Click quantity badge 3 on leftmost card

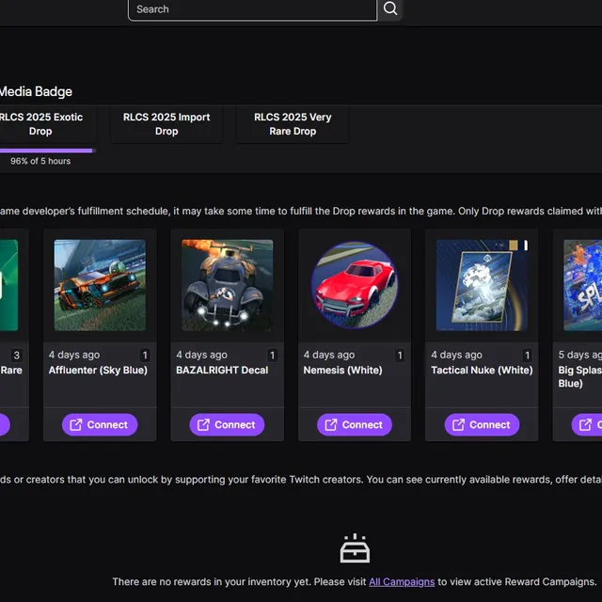17,356
